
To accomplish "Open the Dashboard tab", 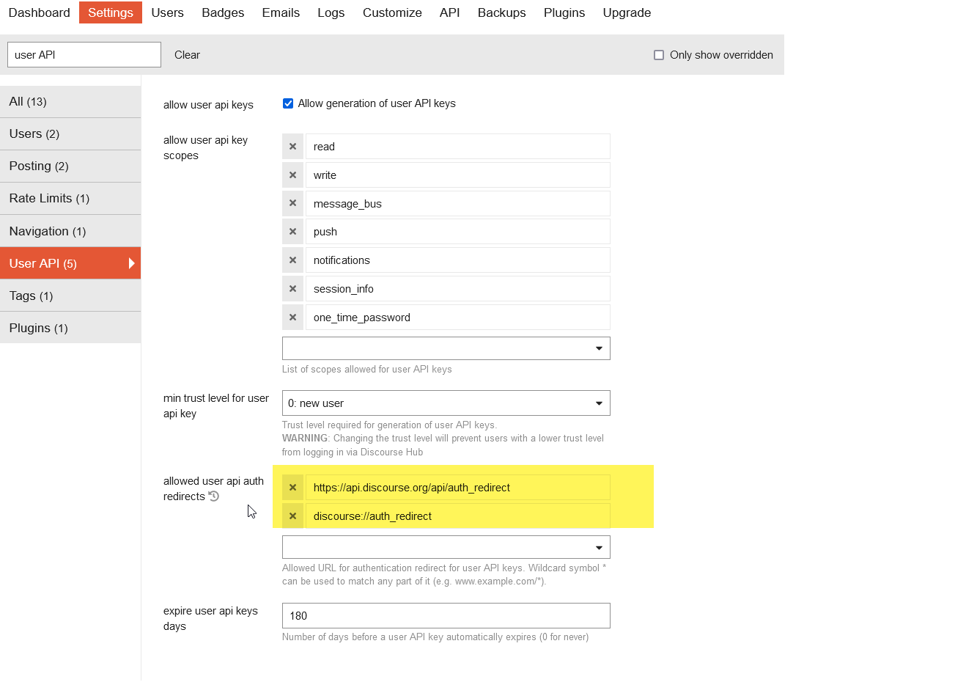I will click(40, 12).
